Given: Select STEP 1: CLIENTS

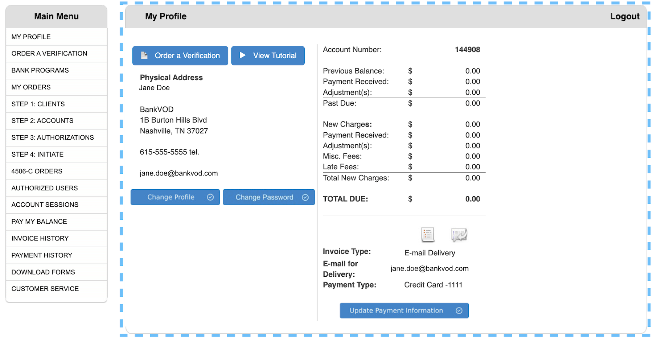Looking at the screenshot, I should pos(38,104).
